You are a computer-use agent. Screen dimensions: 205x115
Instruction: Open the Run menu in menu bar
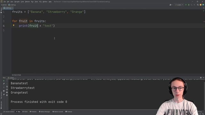(x=32, y=2)
